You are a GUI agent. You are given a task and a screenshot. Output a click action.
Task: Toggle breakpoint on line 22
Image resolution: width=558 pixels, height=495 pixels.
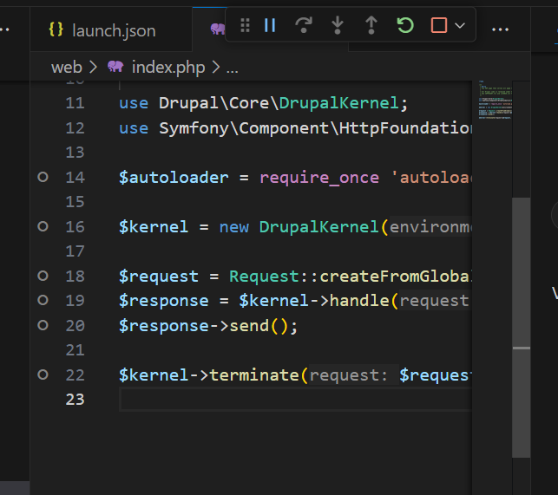43,375
